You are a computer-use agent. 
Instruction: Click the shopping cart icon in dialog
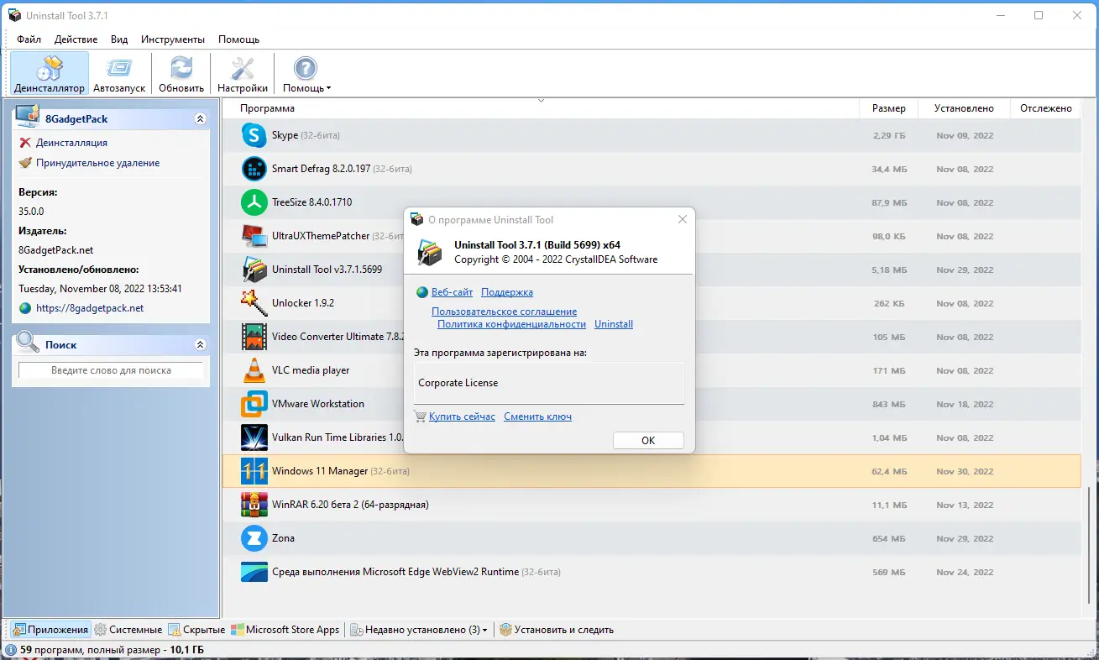tap(420, 416)
